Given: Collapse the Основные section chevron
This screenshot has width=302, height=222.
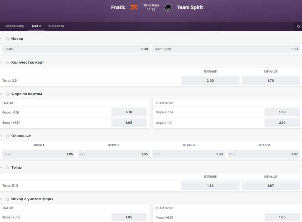Looking at the screenshot, I should tap(1, 136).
